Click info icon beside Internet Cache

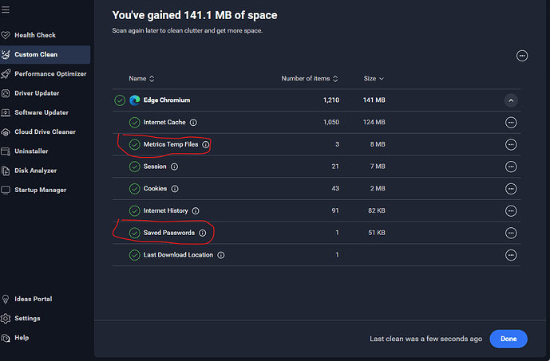click(x=194, y=123)
